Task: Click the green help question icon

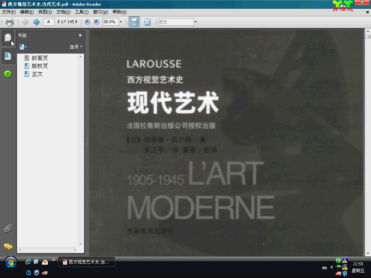Action: coord(8,74)
